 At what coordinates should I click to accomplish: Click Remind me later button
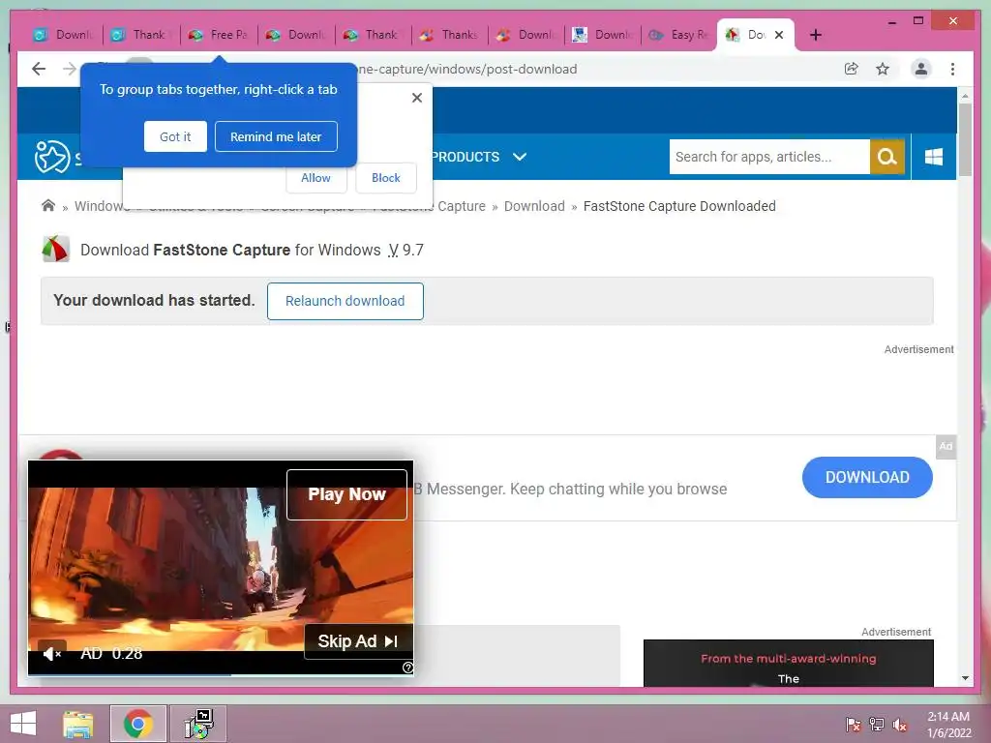[276, 136]
